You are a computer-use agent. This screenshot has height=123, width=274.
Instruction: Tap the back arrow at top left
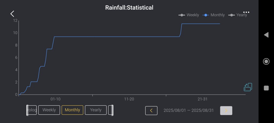coord(12,14)
